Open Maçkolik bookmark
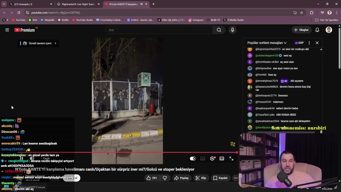The width and height of the screenshot is (341, 192). tap(47, 20)
